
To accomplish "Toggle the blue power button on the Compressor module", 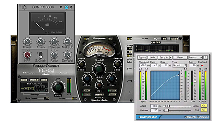I will (x=67, y=7).
